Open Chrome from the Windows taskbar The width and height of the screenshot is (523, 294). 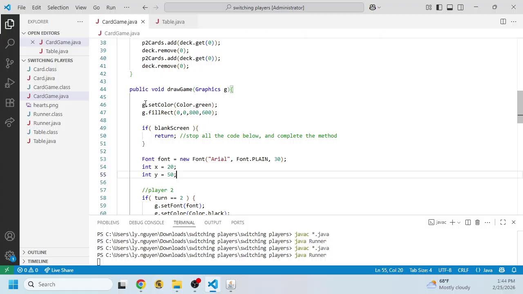click(x=141, y=284)
